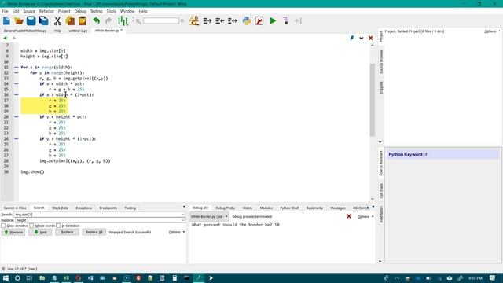Screen dimensions: 503x283
Task: Close the current editor with the red X
Action: [370, 38]
